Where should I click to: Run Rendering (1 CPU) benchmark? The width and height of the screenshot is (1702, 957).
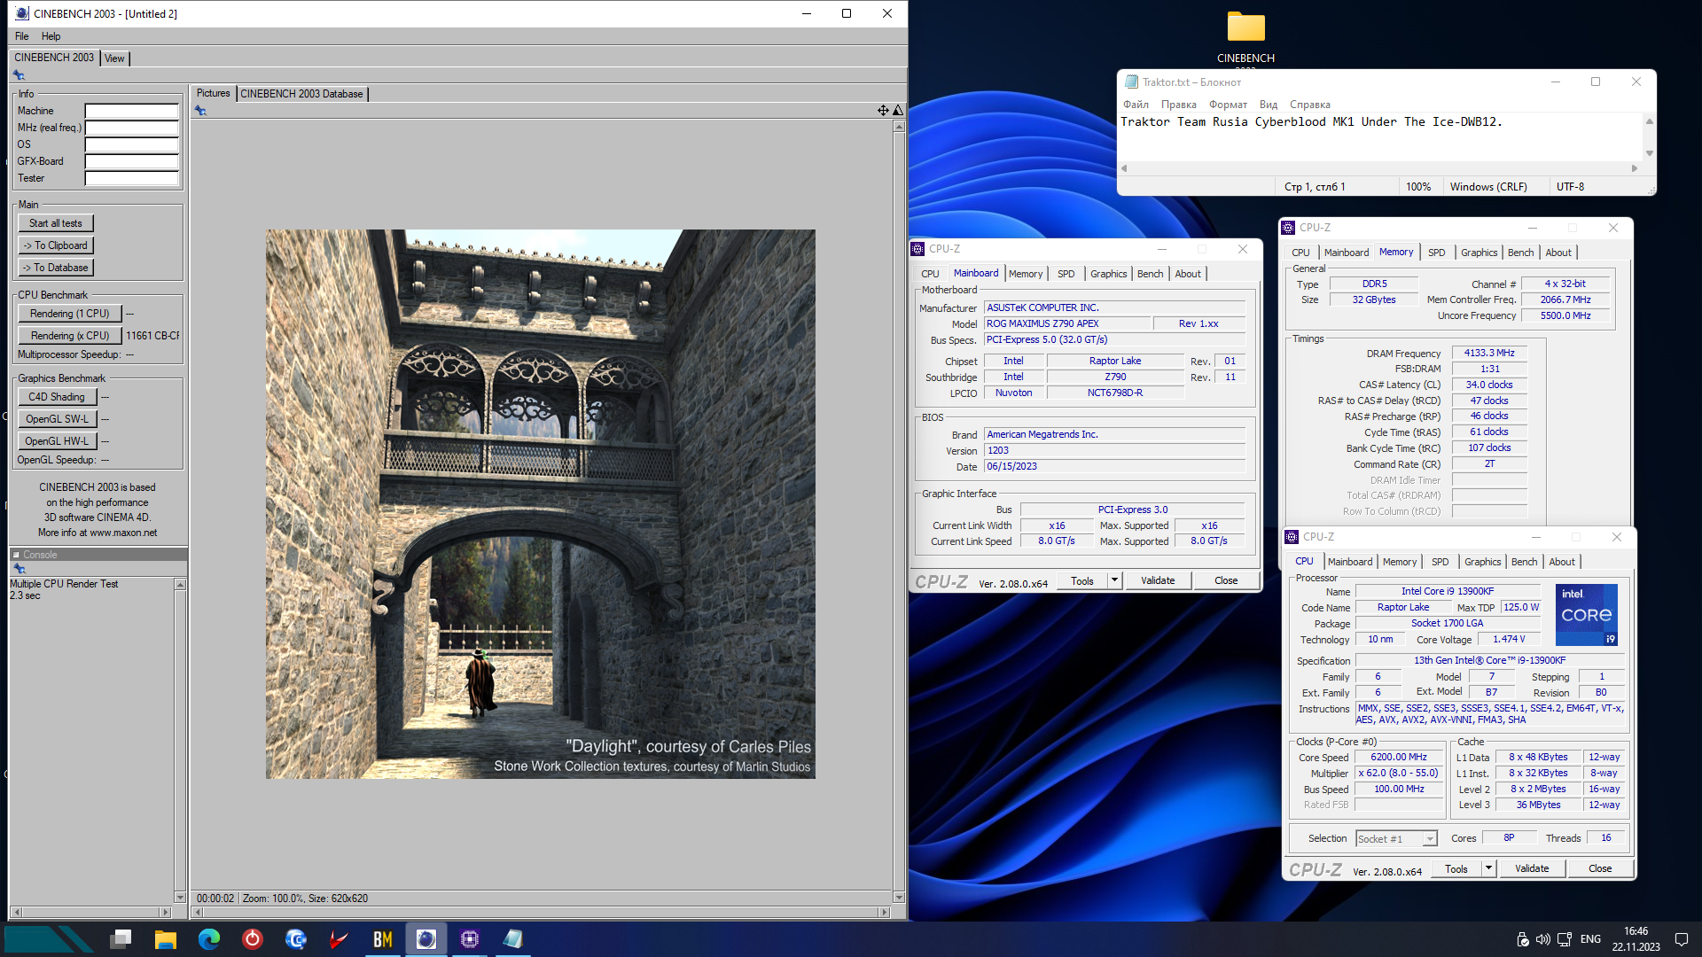[x=69, y=314]
